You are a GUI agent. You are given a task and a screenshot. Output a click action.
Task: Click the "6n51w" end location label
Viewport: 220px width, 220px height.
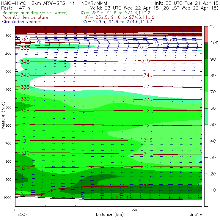point(196,214)
